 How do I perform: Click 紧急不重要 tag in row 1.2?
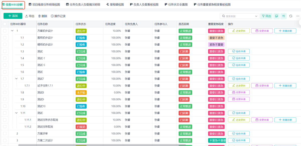216,44
